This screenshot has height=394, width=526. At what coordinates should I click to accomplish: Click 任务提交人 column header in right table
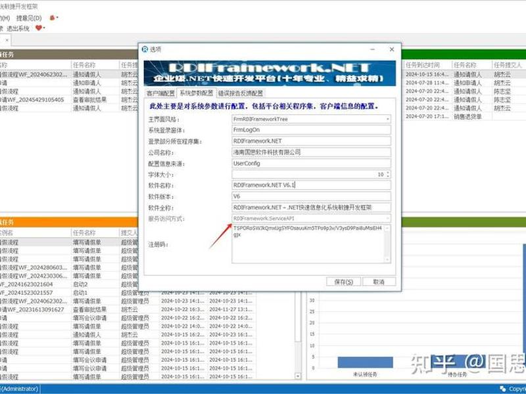pyautogui.click(x=508, y=65)
